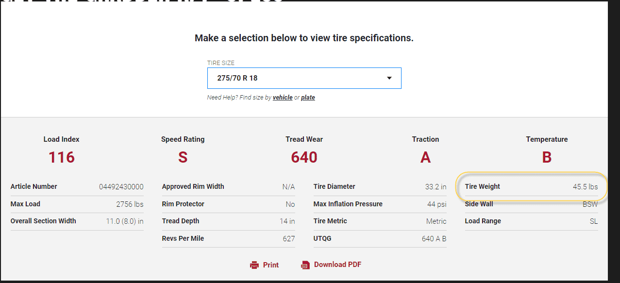The width and height of the screenshot is (620, 283).
Task: Click the Temperature rating B
Action: point(547,157)
